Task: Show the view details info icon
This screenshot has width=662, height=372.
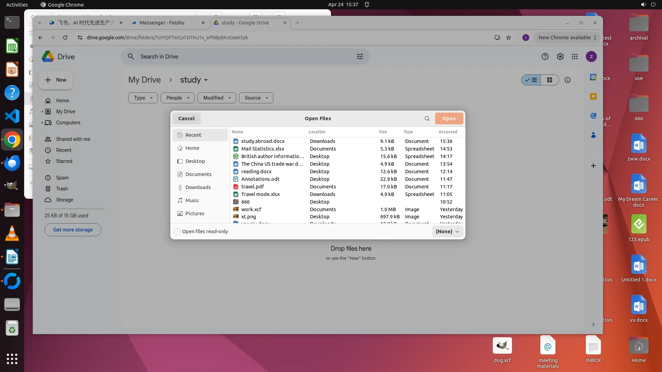Action: (567, 80)
